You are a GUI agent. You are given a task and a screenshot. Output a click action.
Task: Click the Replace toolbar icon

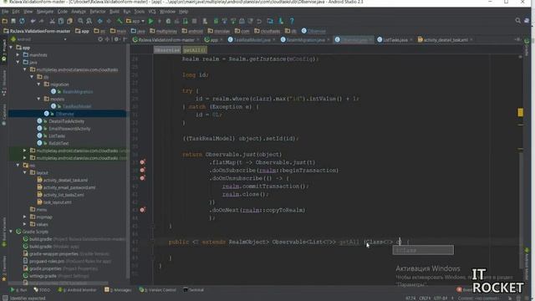(89, 21)
